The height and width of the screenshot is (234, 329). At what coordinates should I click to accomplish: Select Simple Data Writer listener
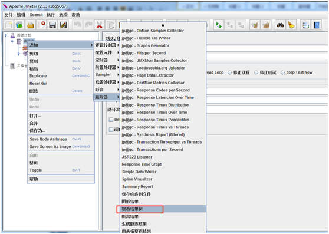pyautogui.click(x=163, y=172)
